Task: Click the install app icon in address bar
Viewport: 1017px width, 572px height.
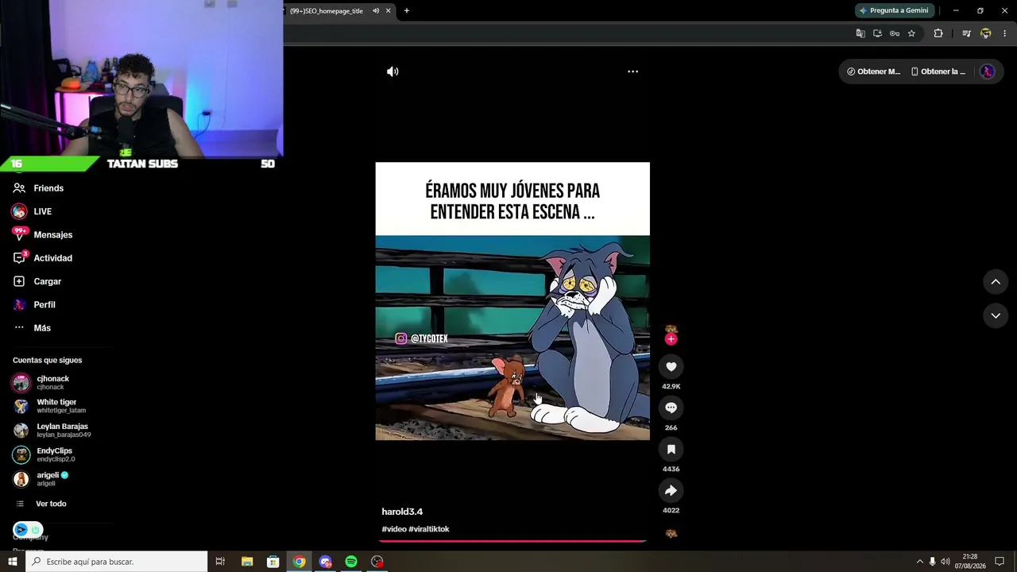Action: pos(877,33)
